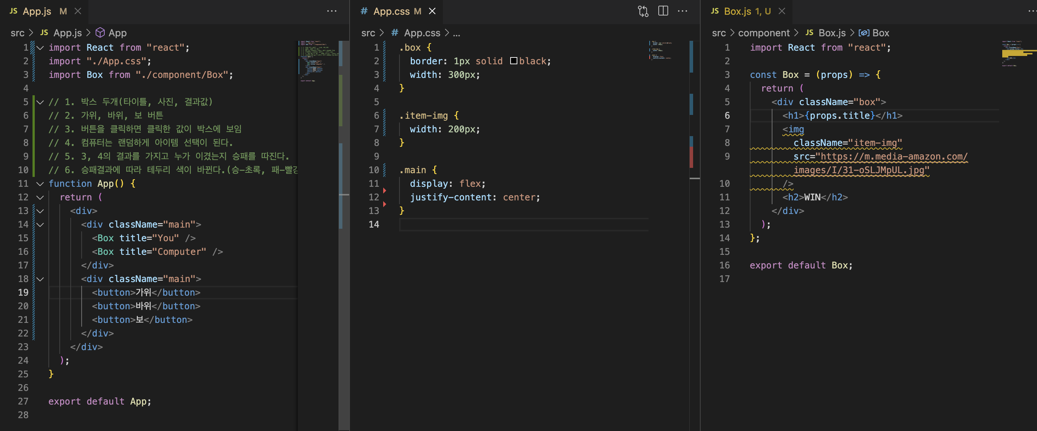Image resolution: width=1037 pixels, height=431 pixels.
Task: Split the App.css editor right
Action: point(663,11)
